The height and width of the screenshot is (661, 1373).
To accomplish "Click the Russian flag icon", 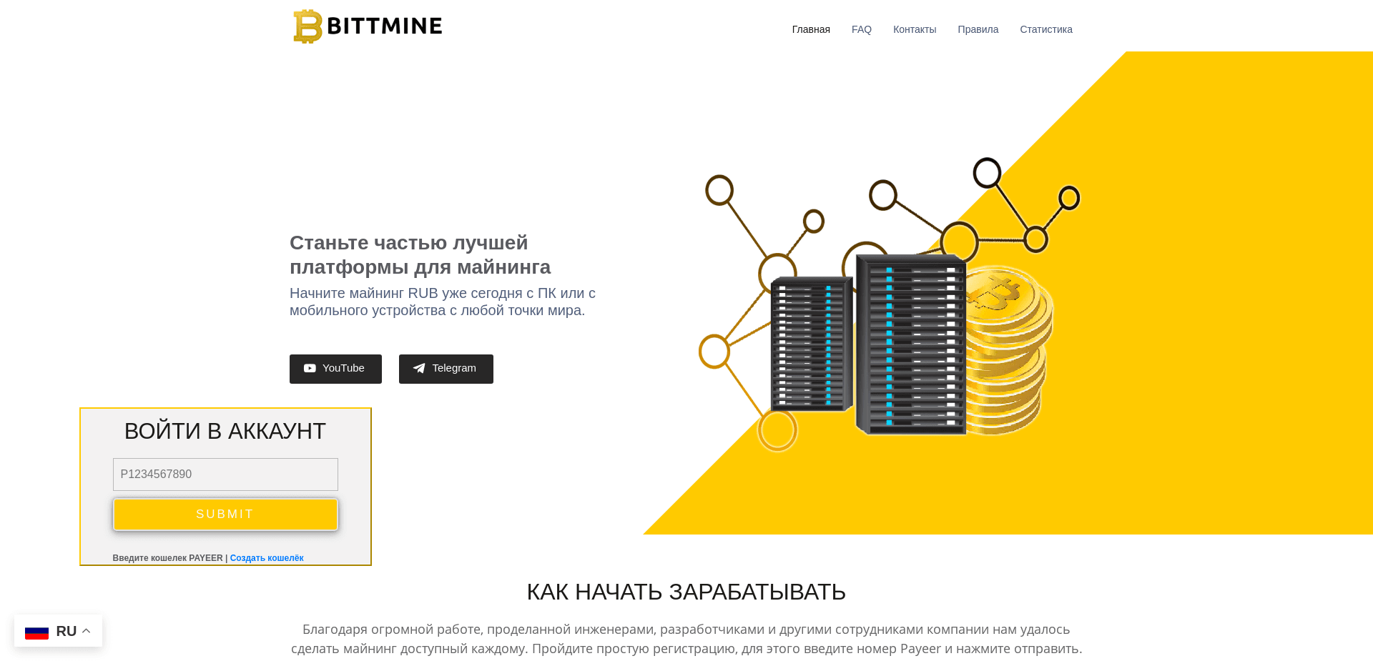I will pos(38,631).
